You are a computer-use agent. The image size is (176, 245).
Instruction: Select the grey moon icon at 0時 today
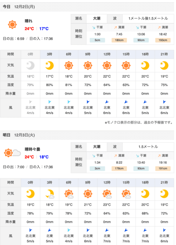coord(30,65)
